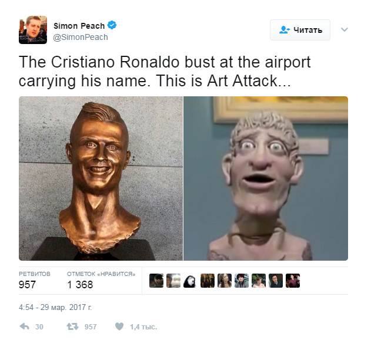371x347 pixels.
Task: View the 957 retweets count
Action: tap(27, 285)
